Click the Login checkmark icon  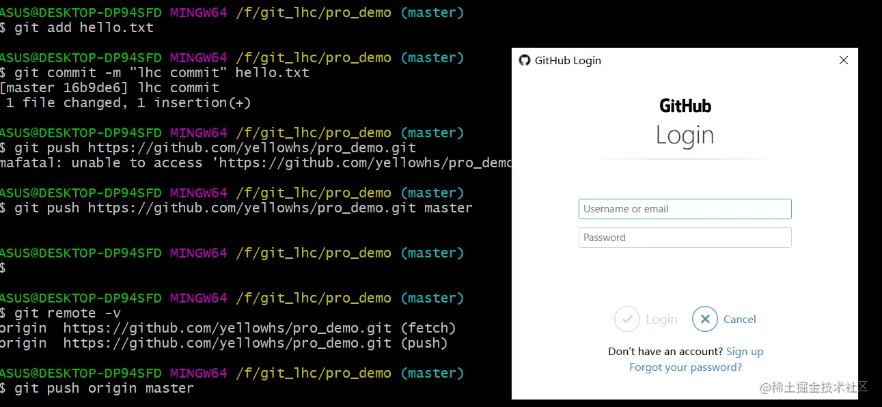[626, 319]
